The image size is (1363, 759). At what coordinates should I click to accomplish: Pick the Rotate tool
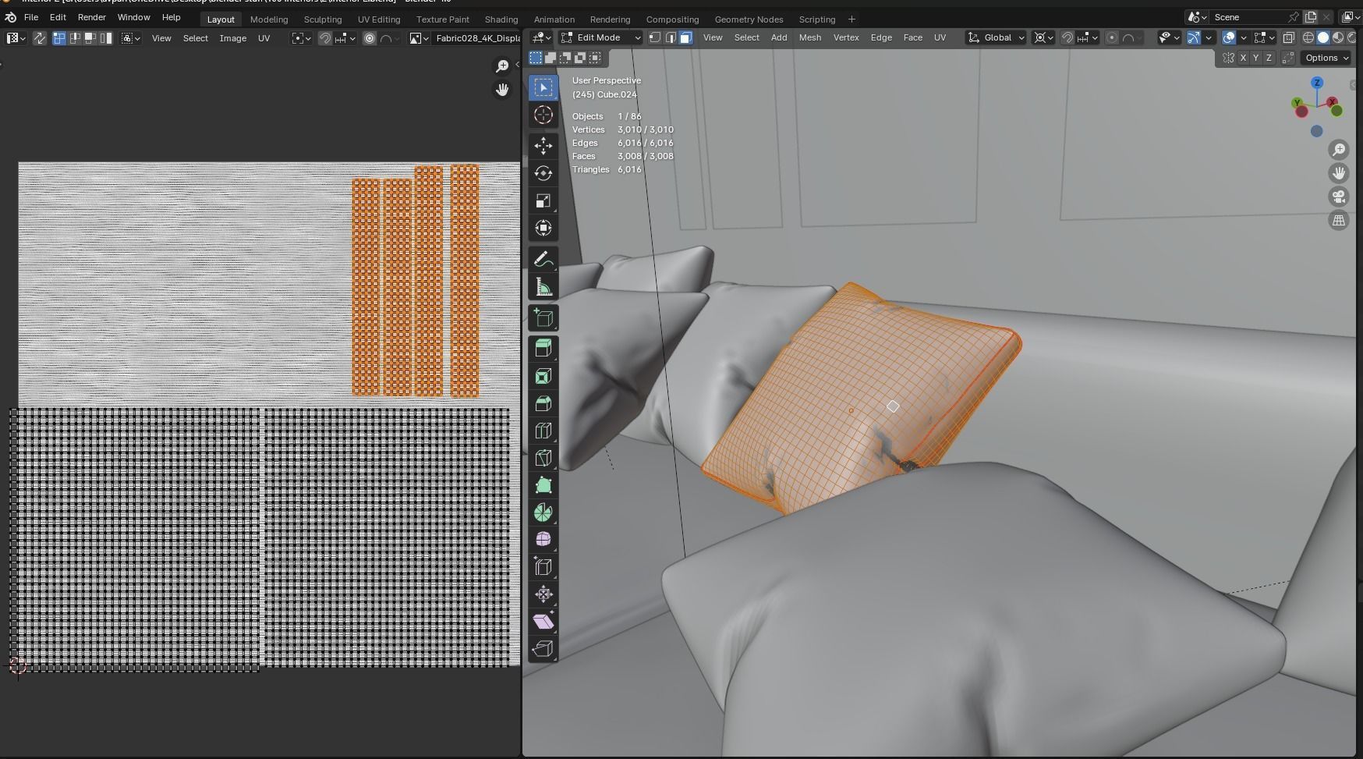point(543,173)
